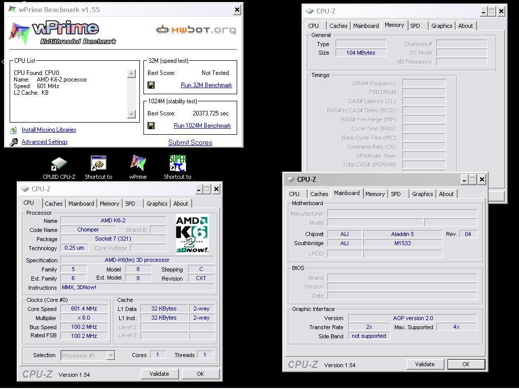Screen dimensions: 519x389
Task: Switch to Graphics tab in CPU window
Action: [157, 204]
